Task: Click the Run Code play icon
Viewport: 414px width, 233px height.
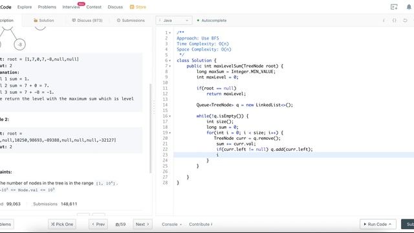Action: click(x=365, y=224)
